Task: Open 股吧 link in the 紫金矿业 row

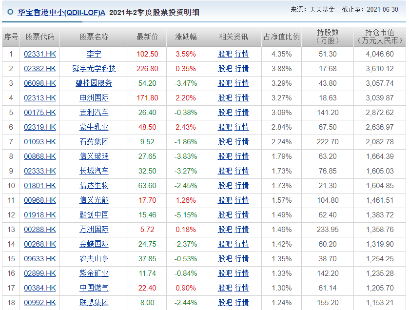Action: coord(225,273)
